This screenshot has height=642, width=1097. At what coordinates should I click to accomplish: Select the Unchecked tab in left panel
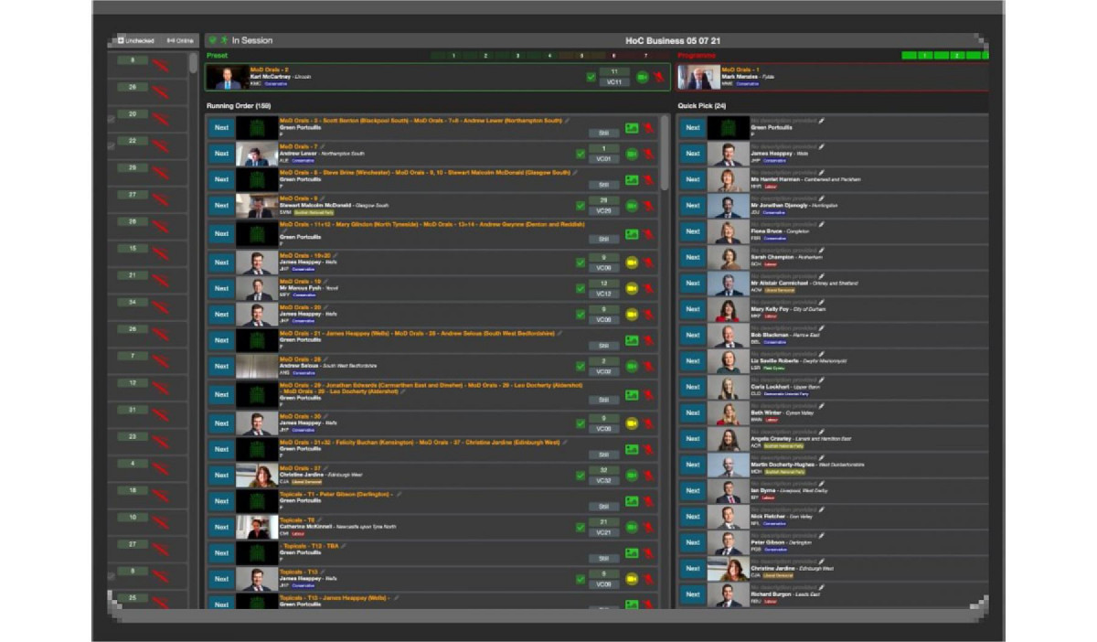pyautogui.click(x=136, y=41)
